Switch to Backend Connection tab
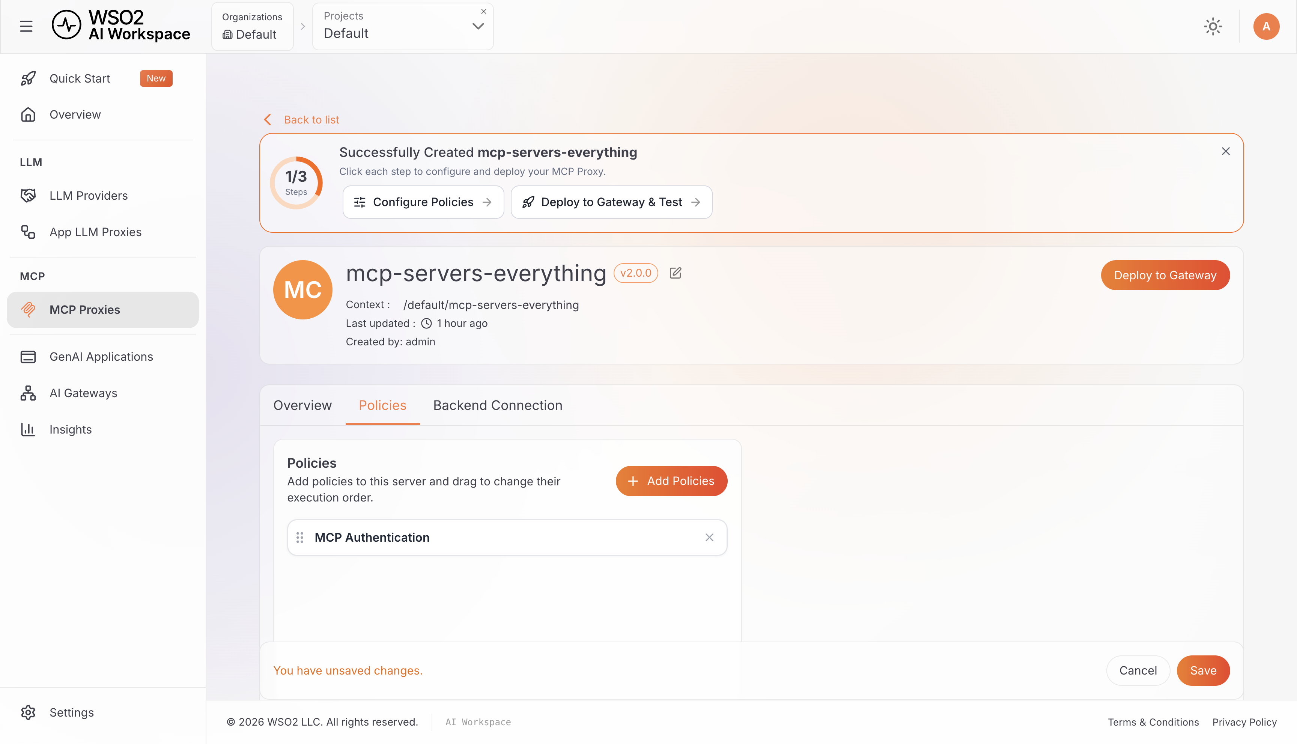The image size is (1297, 744). 498,405
